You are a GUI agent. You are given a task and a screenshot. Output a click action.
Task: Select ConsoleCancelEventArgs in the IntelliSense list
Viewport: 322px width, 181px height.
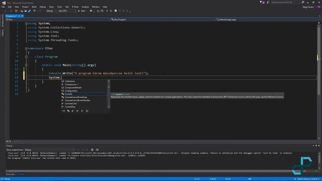[x=84, y=97]
